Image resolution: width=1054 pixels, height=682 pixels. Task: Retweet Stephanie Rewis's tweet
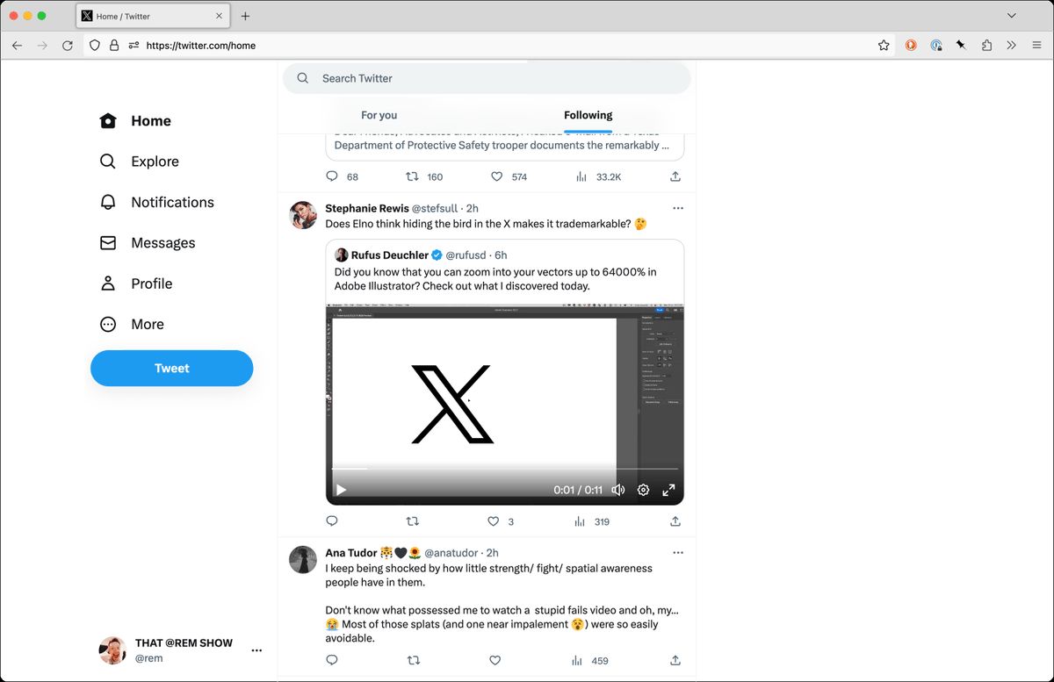coord(413,520)
